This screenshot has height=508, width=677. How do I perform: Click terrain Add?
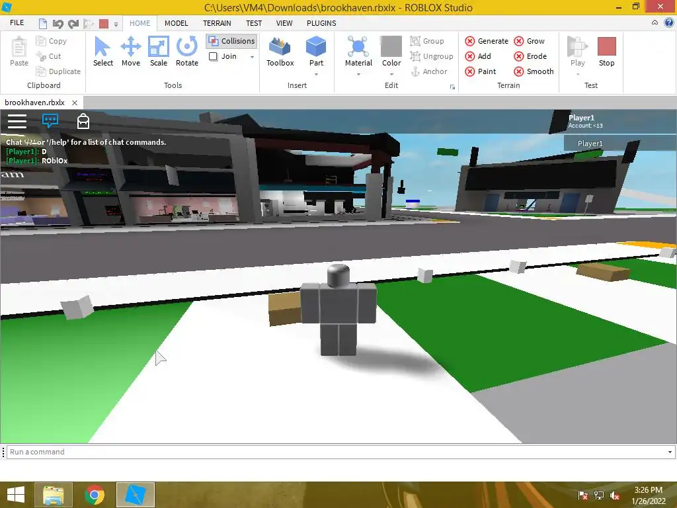(478, 56)
